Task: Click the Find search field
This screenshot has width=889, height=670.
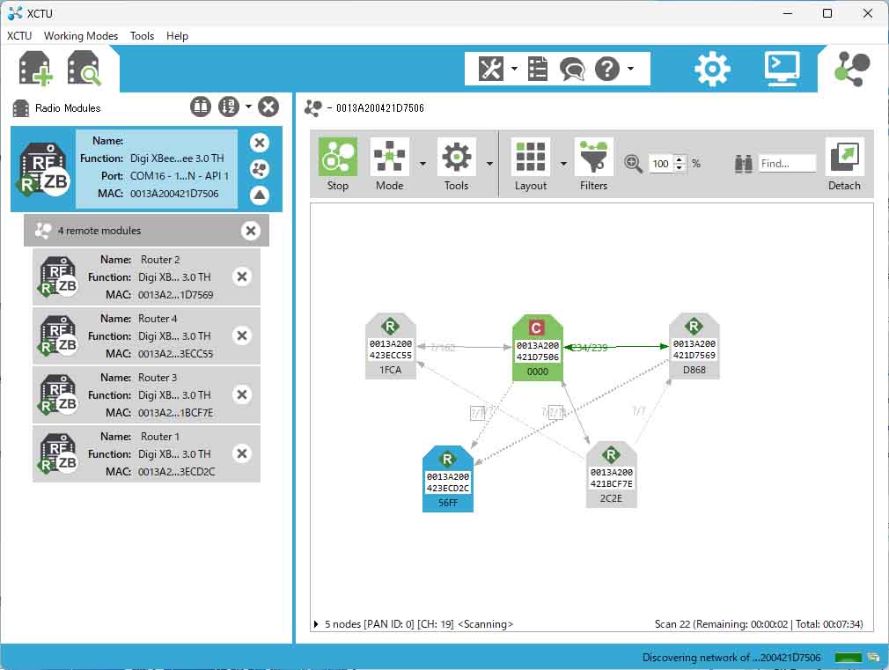Action: point(787,164)
